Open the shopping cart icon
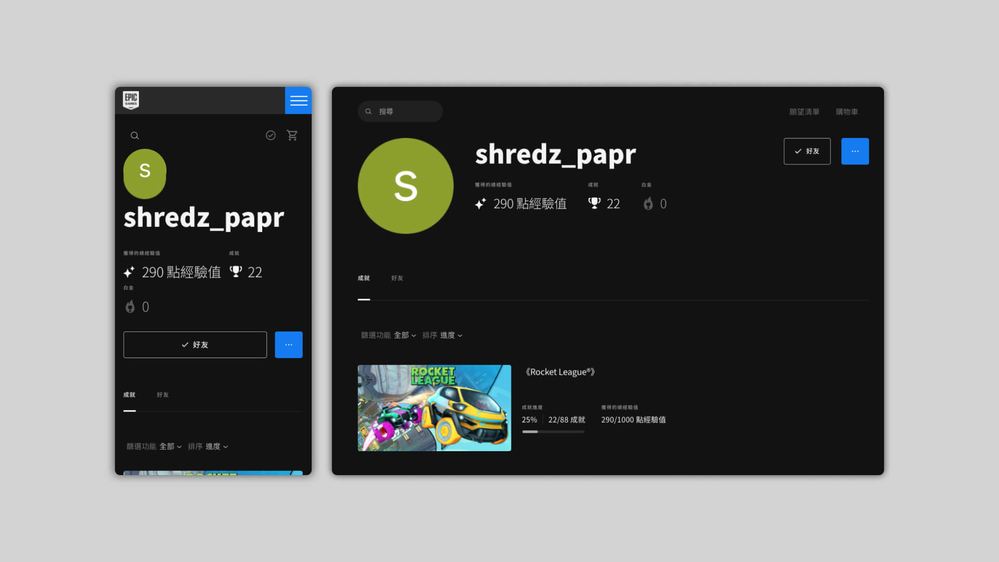 292,135
